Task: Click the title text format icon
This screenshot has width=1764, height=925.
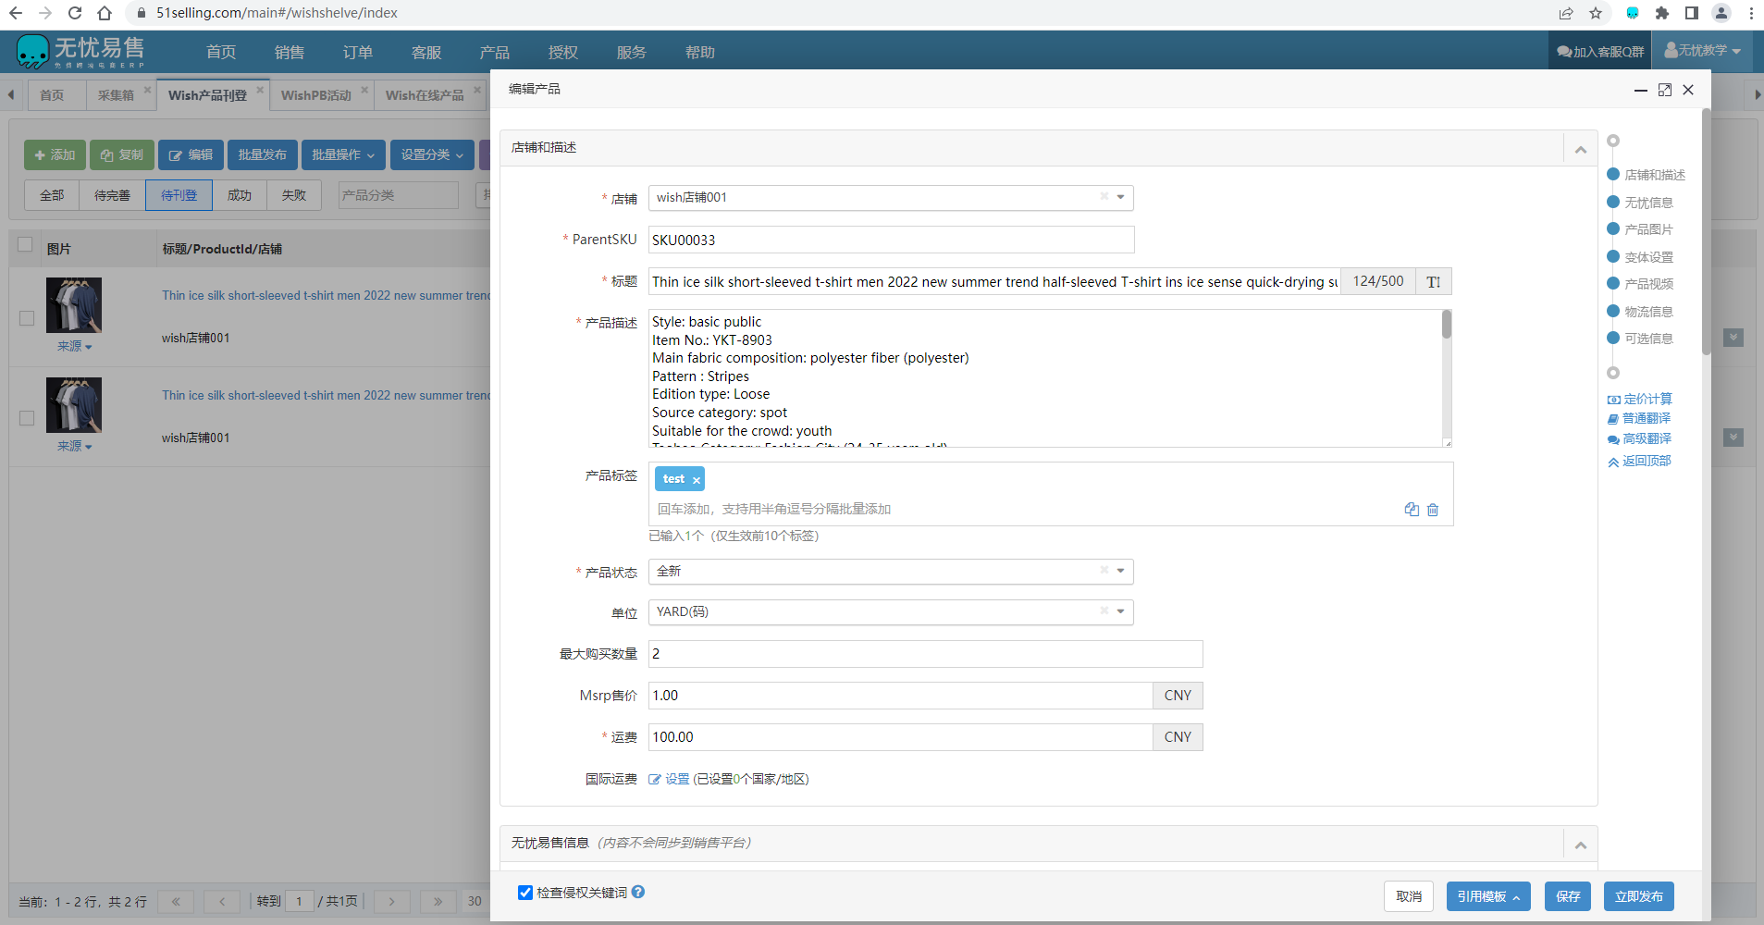Action: pyautogui.click(x=1433, y=282)
